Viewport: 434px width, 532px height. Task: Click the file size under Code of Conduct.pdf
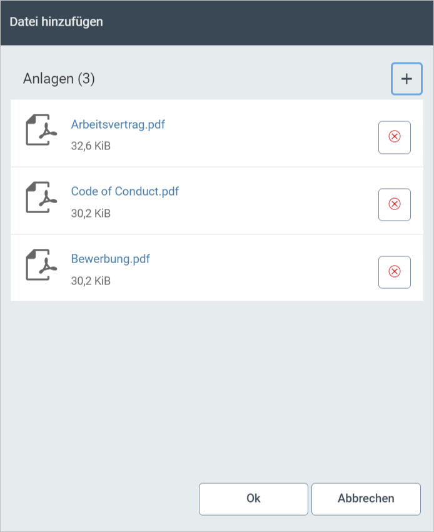click(x=91, y=214)
